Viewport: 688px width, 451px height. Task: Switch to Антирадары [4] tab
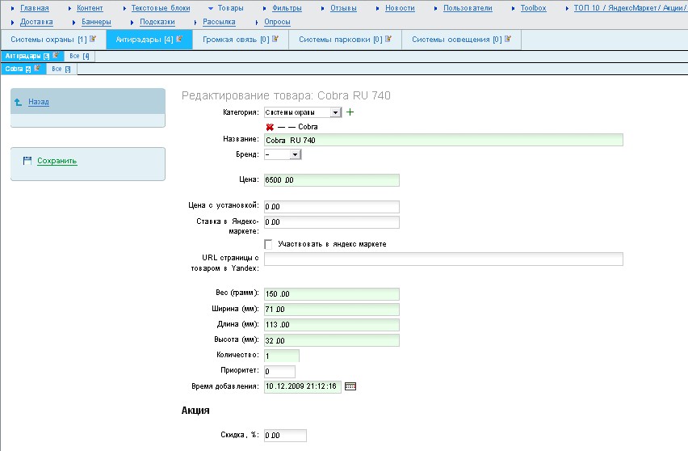[x=149, y=40]
